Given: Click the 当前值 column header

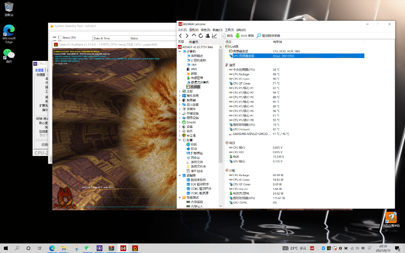Looking at the screenshot, I should 318,42.
